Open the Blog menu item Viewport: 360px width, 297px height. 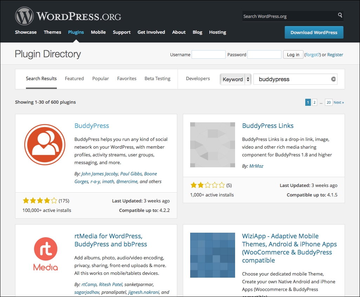tap(197, 32)
